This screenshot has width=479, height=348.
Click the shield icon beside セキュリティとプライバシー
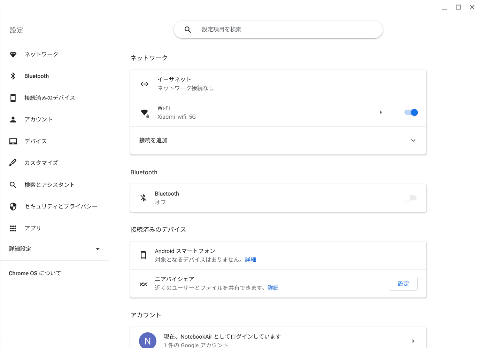tap(13, 207)
